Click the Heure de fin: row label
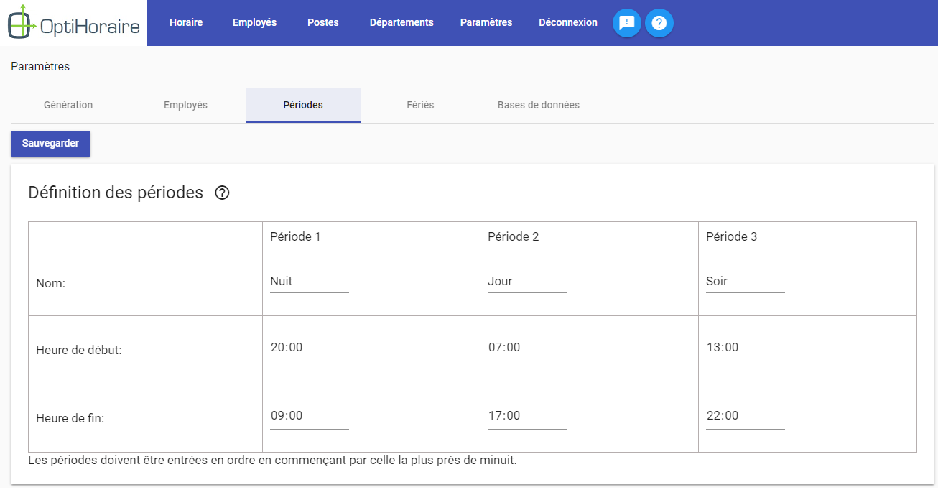Screen dimensions: 938x490 tap(70, 418)
